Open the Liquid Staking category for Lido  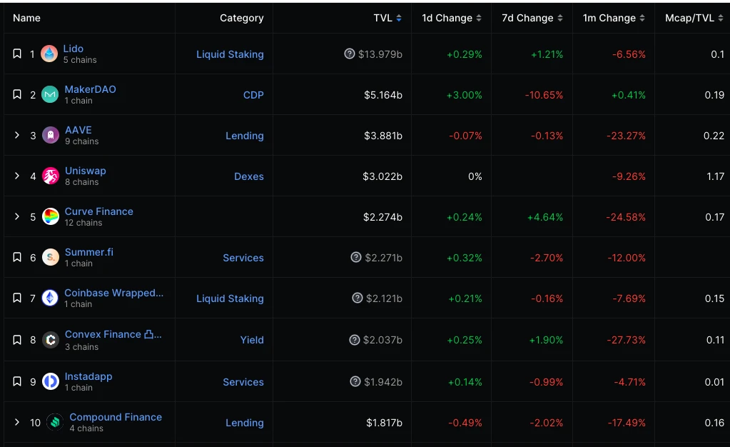[x=230, y=54]
